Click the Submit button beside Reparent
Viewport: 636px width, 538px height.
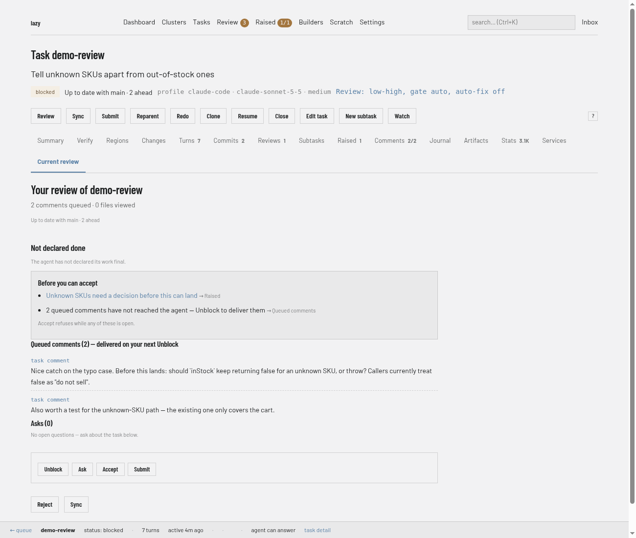click(x=111, y=116)
